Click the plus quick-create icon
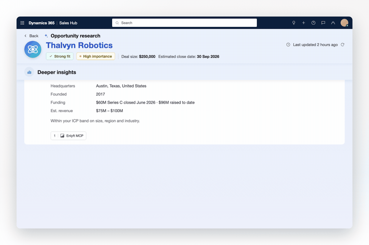 pyautogui.click(x=304, y=23)
